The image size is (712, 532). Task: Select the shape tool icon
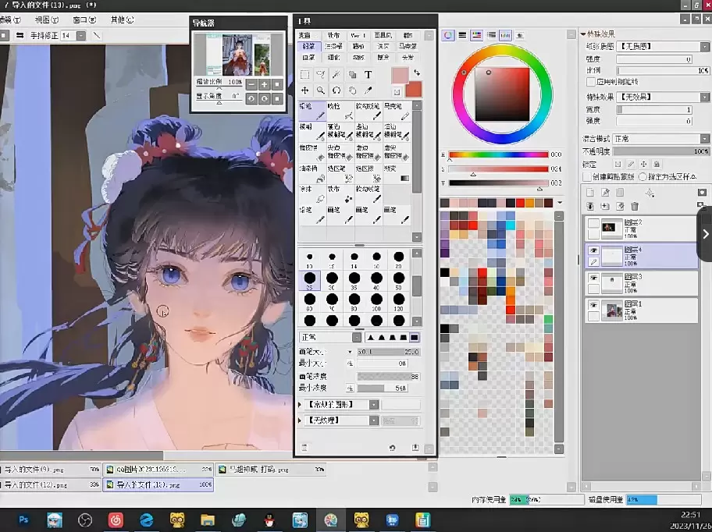click(352, 75)
